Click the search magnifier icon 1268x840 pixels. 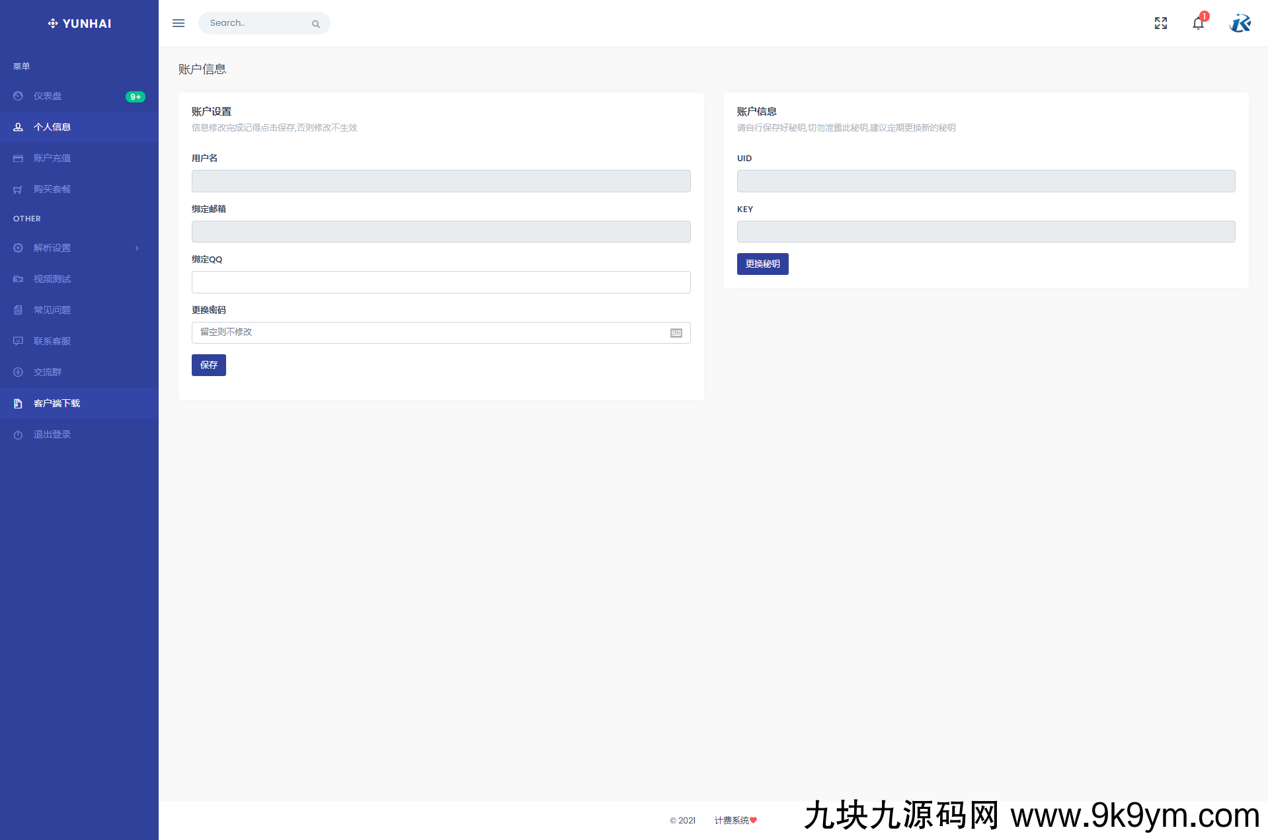[x=316, y=23]
